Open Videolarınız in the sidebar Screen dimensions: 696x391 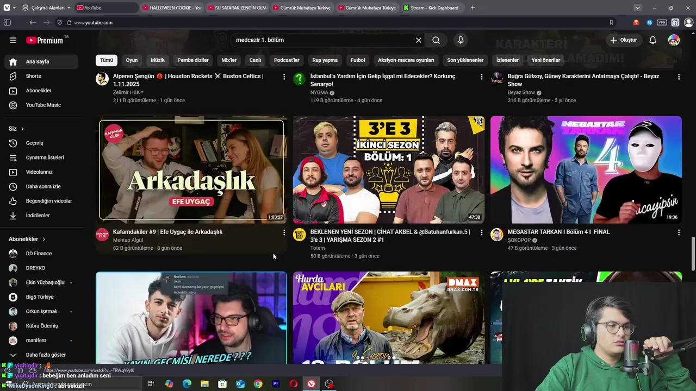click(x=41, y=172)
